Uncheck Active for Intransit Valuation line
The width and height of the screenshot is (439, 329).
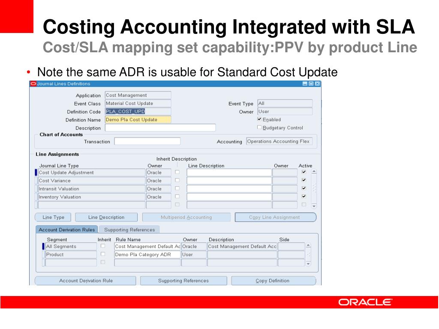tap(304, 188)
